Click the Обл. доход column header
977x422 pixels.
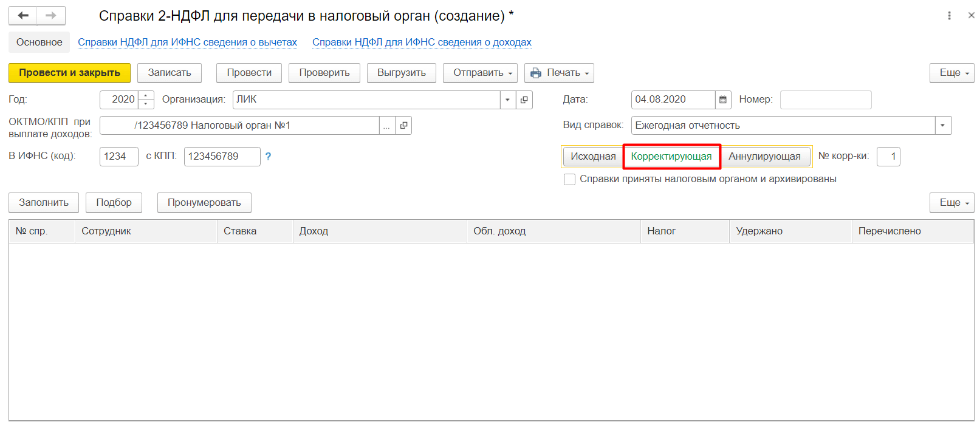pos(554,231)
